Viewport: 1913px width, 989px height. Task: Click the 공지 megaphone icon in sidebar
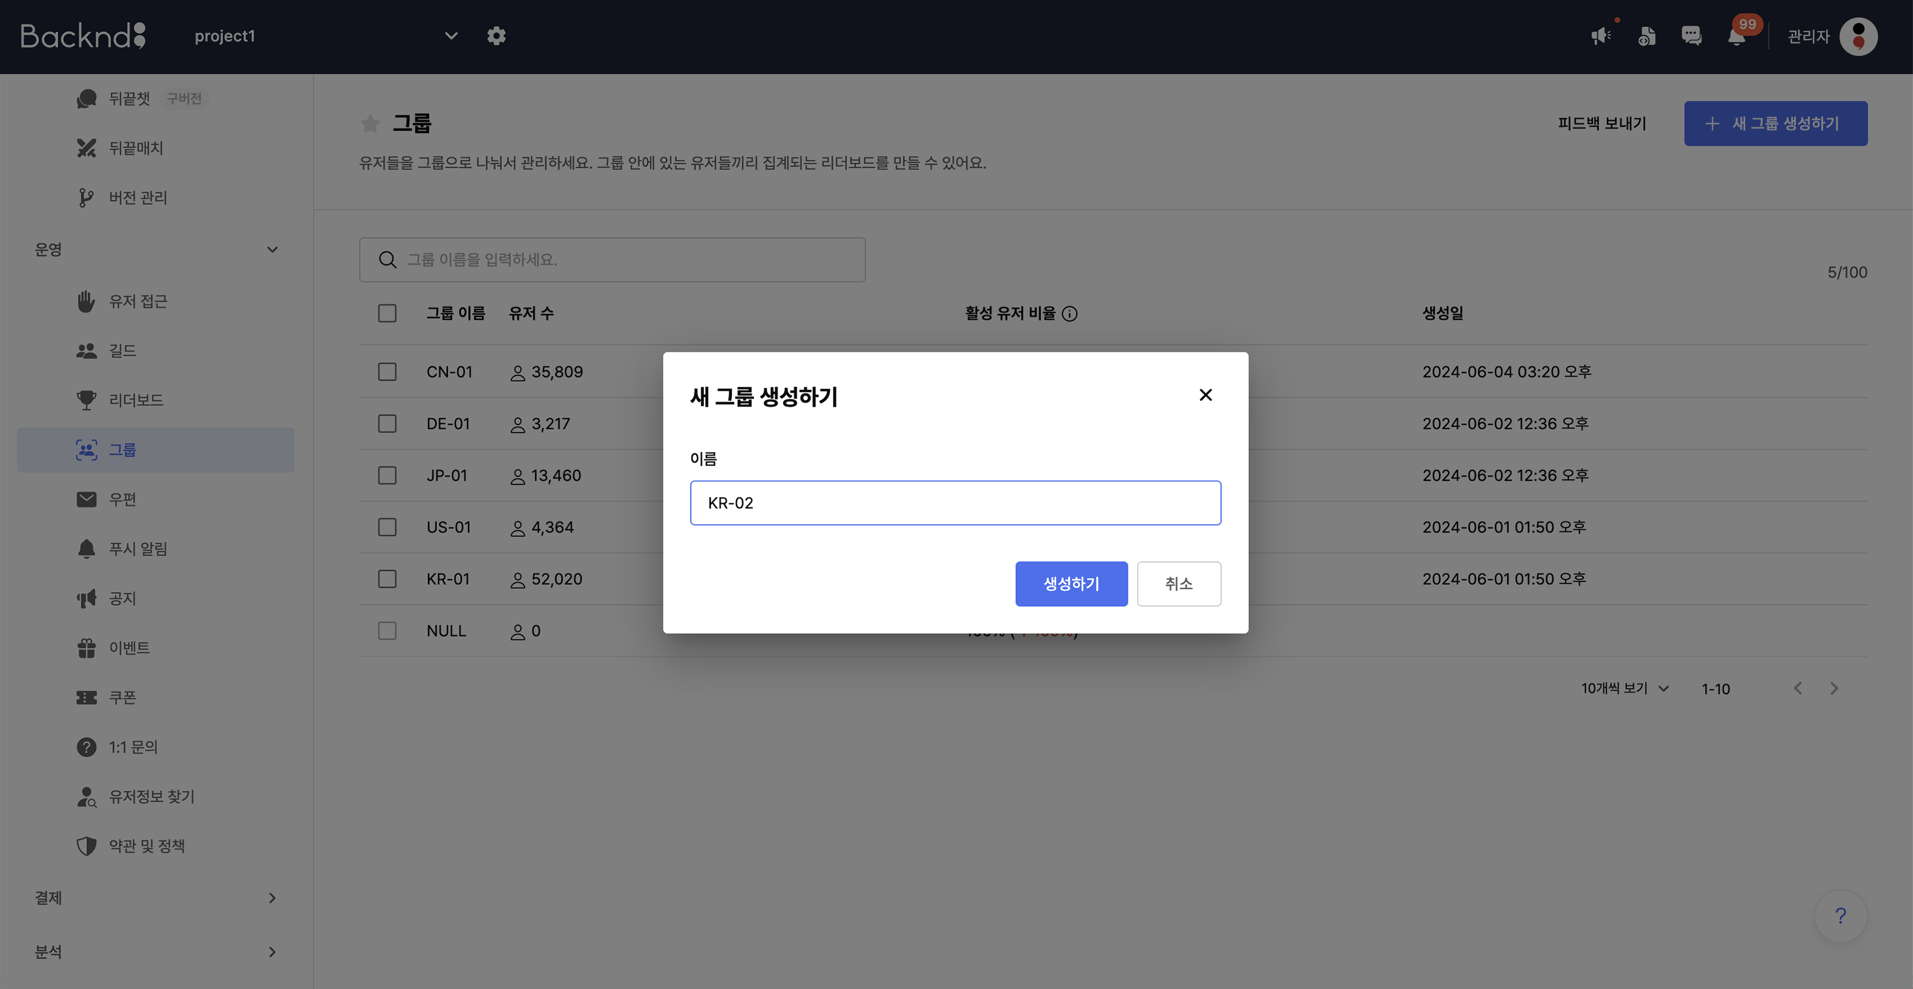(86, 598)
